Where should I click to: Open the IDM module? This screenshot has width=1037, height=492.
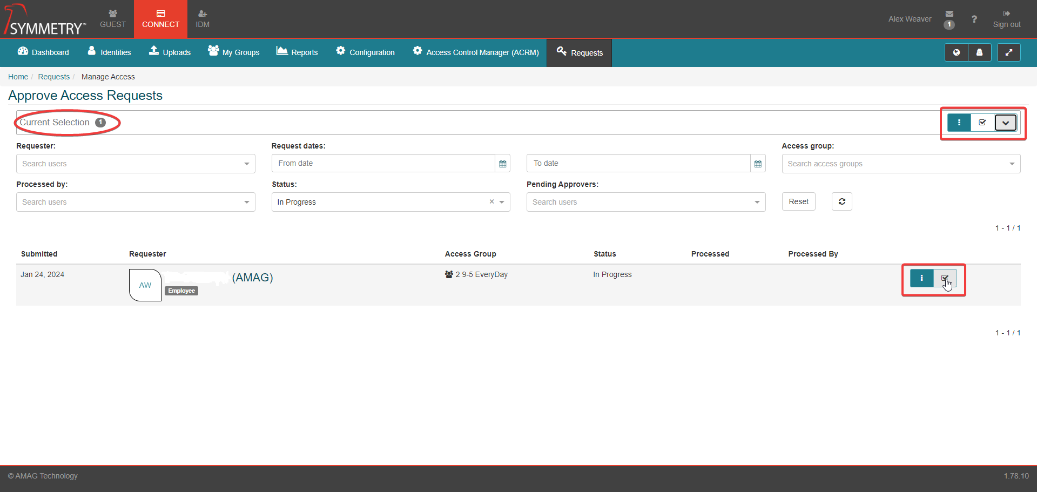(x=203, y=19)
